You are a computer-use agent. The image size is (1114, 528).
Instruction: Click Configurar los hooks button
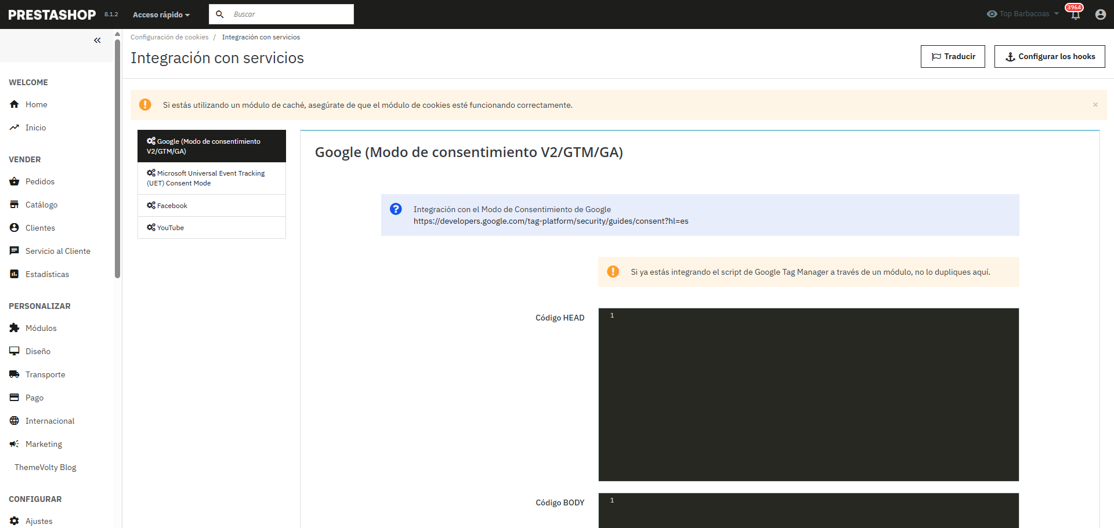1050,56
